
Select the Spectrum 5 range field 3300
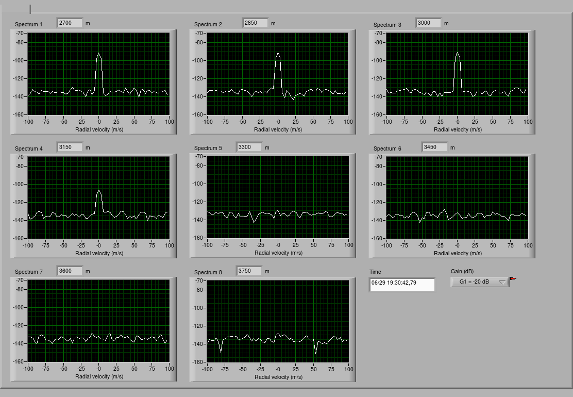249,147
